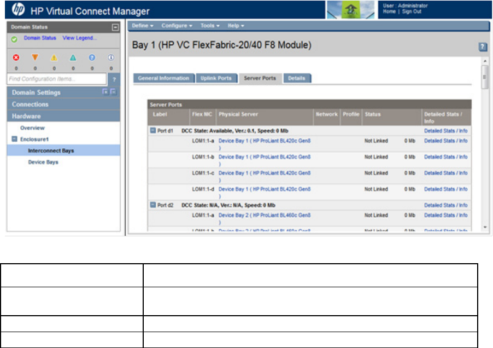Collapse all Domain Settings sections
The image size is (493, 348).
coord(114,92)
